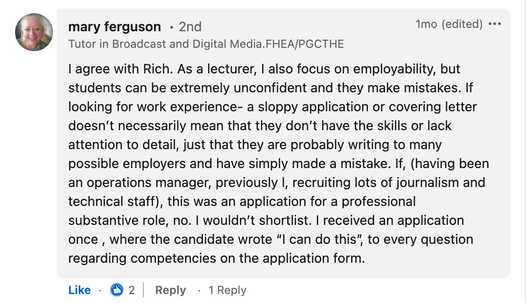
Task: Open the three-dot comment options menu
Action: pos(494,24)
